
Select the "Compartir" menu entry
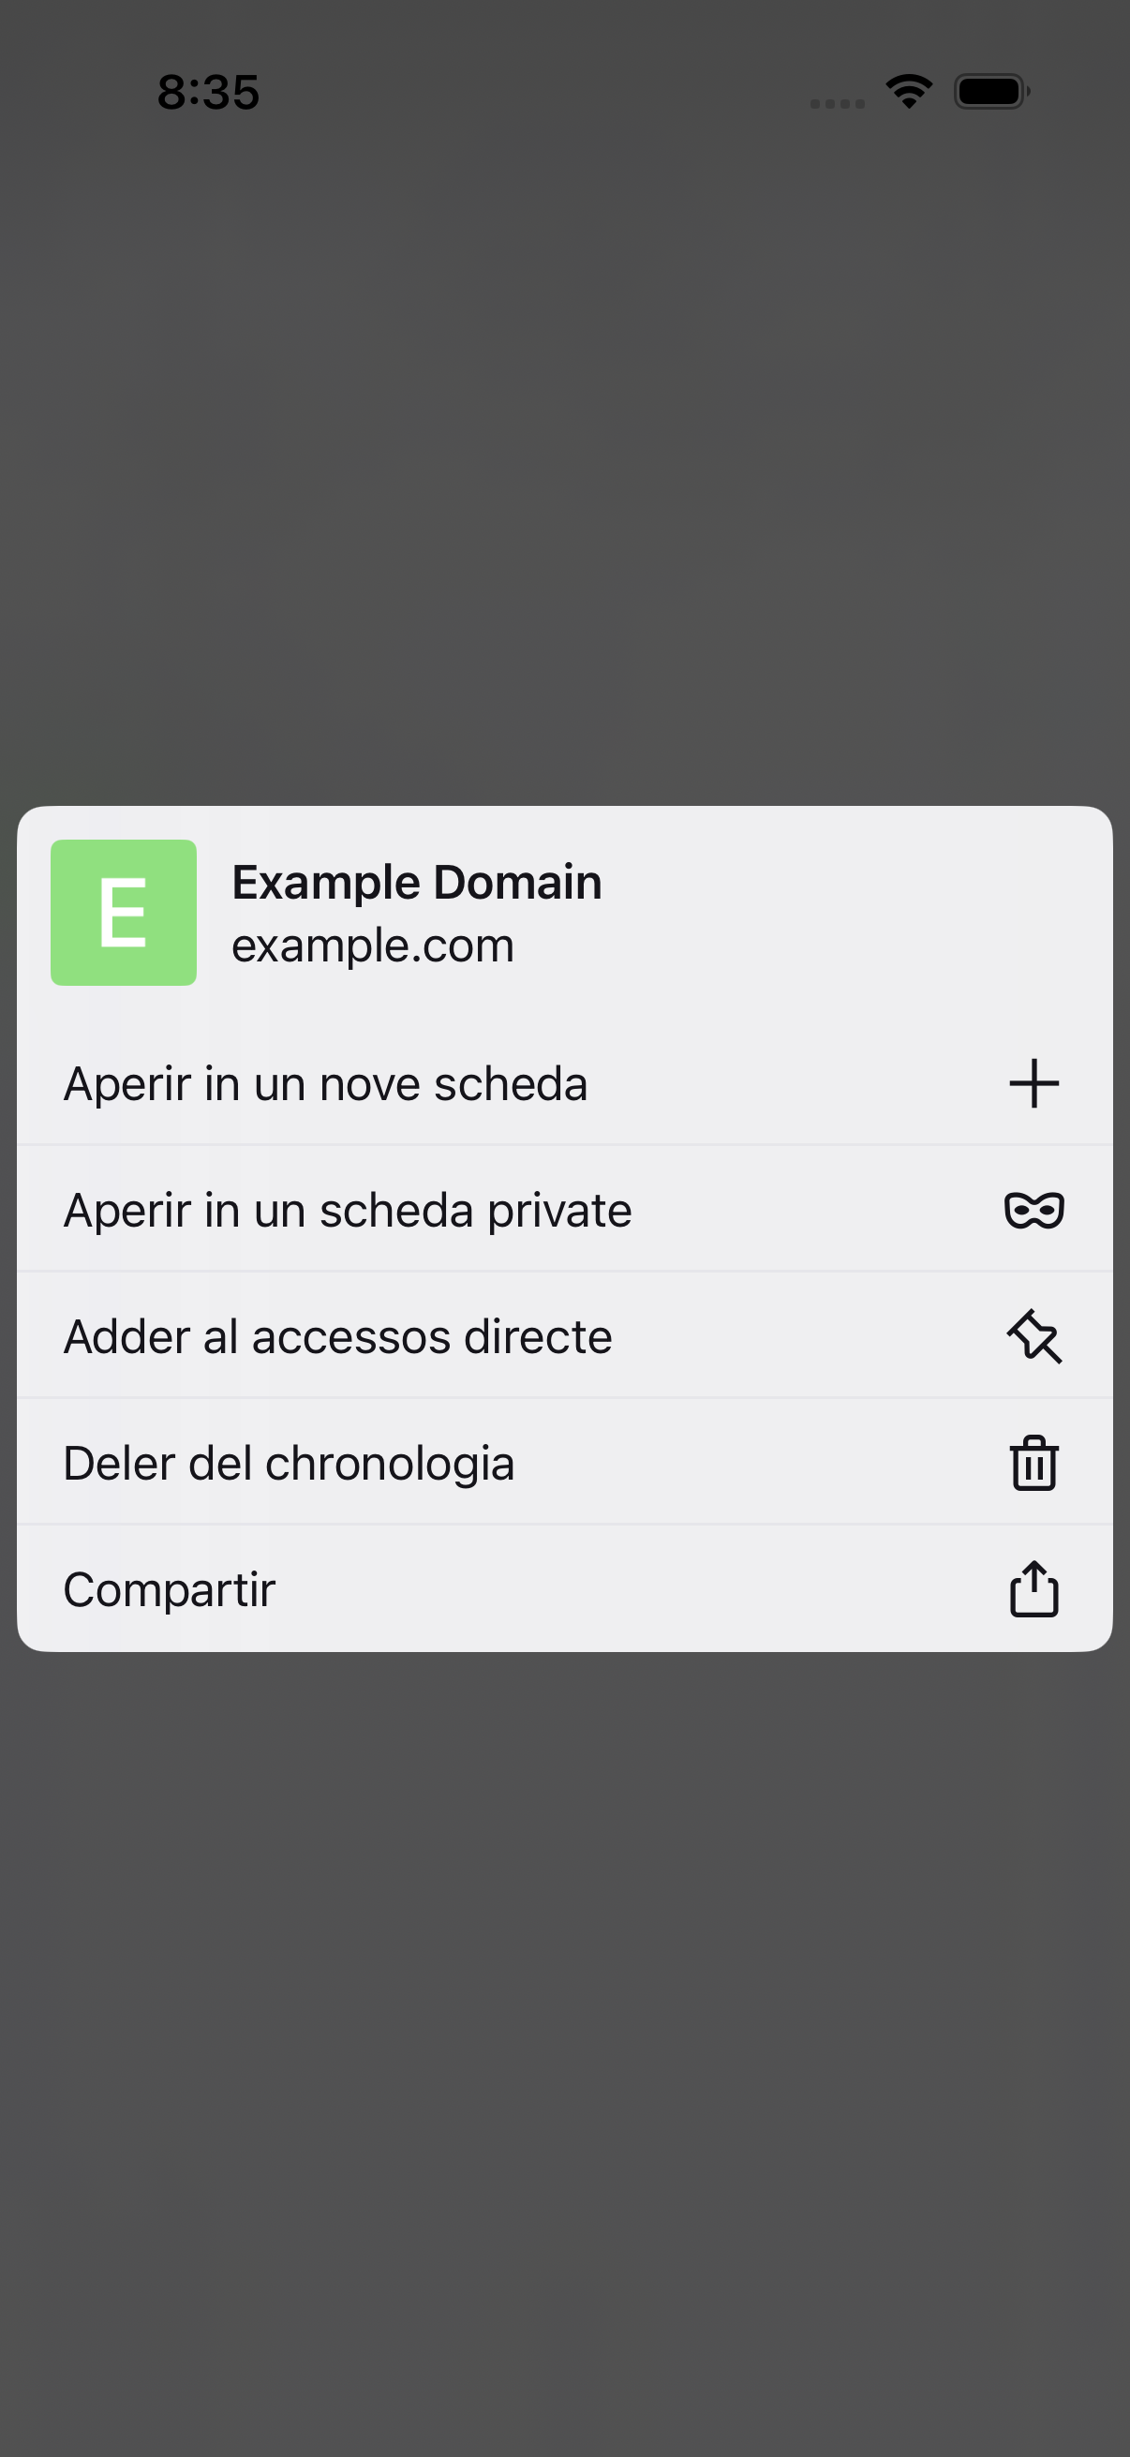[x=564, y=1589]
